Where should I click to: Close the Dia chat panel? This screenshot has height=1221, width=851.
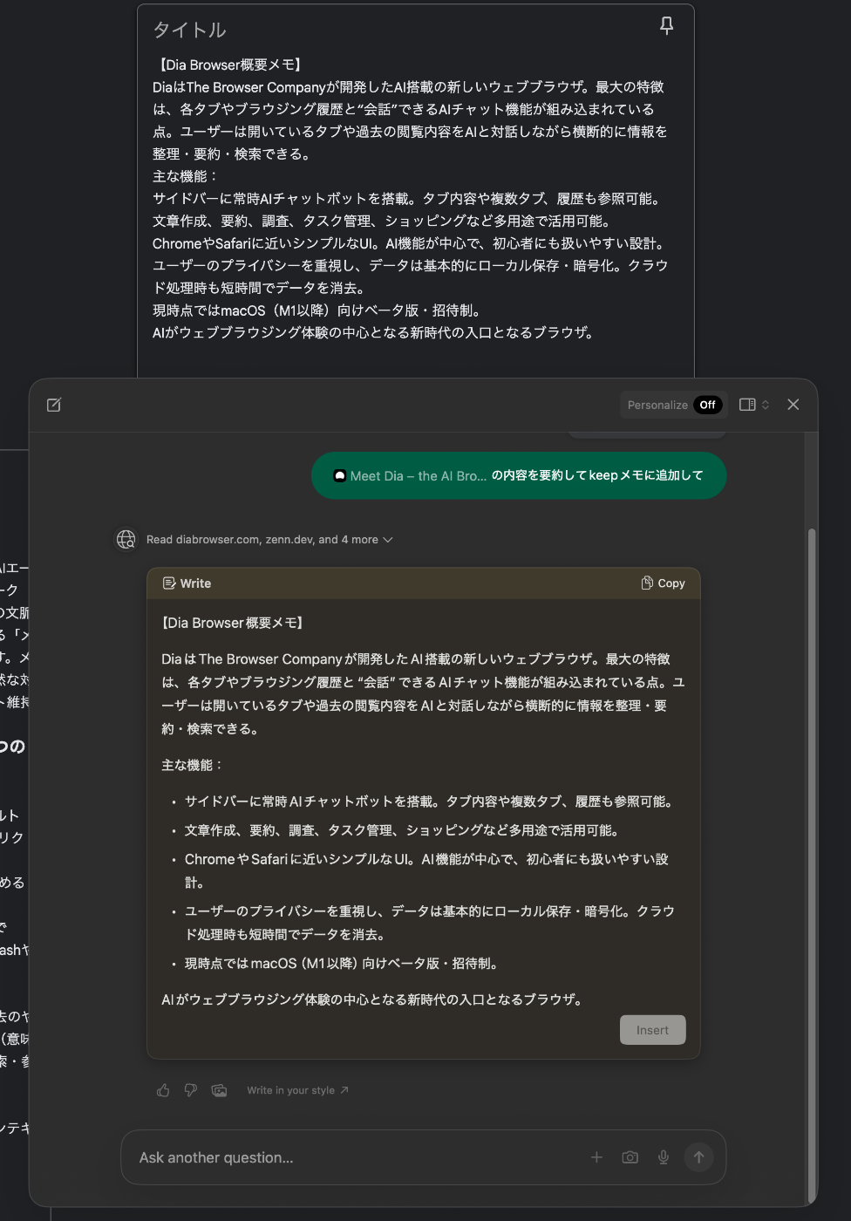793,405
